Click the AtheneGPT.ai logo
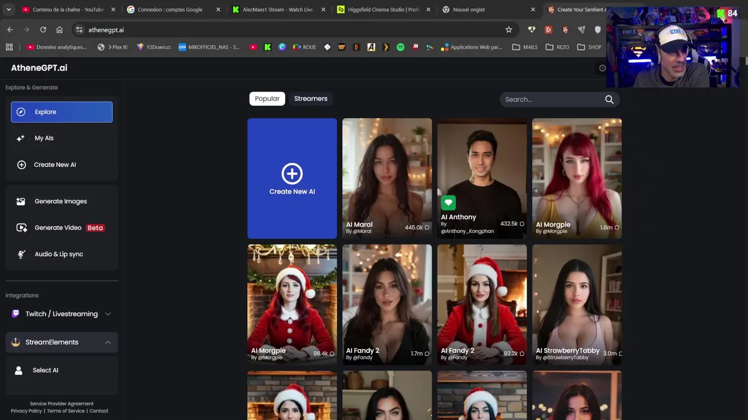This screenshot has width=748, height=420. [39, 68]
